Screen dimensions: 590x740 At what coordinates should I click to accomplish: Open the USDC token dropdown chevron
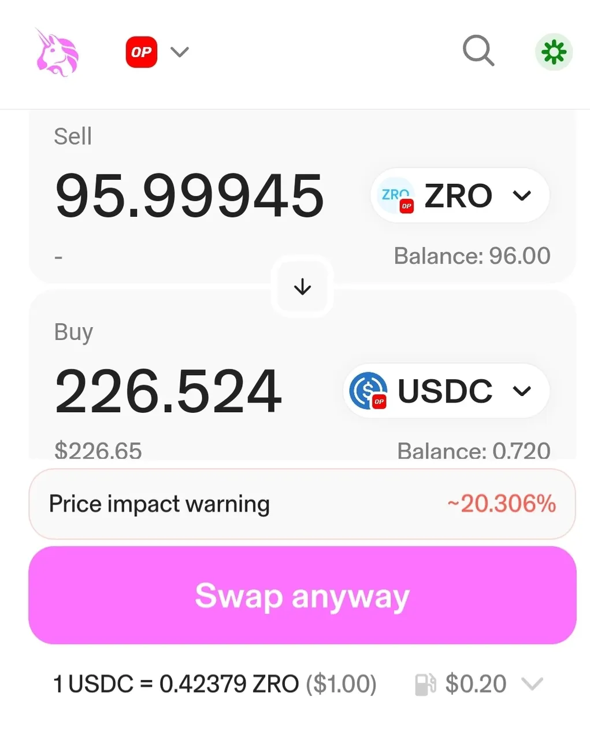click(522, 391)
